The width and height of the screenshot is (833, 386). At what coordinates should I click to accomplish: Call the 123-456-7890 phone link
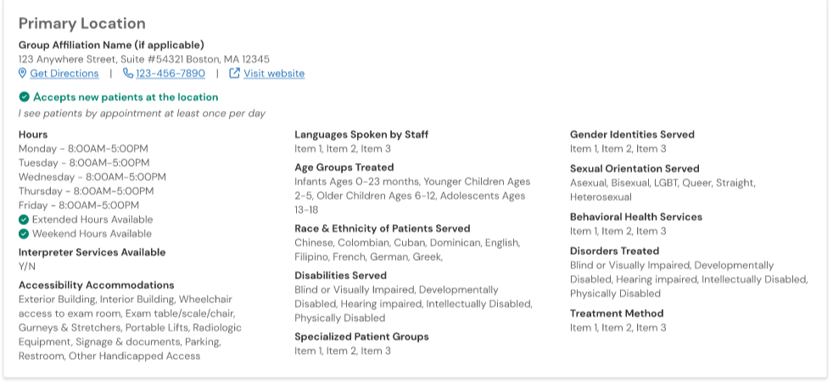click(x=171, y=74)
